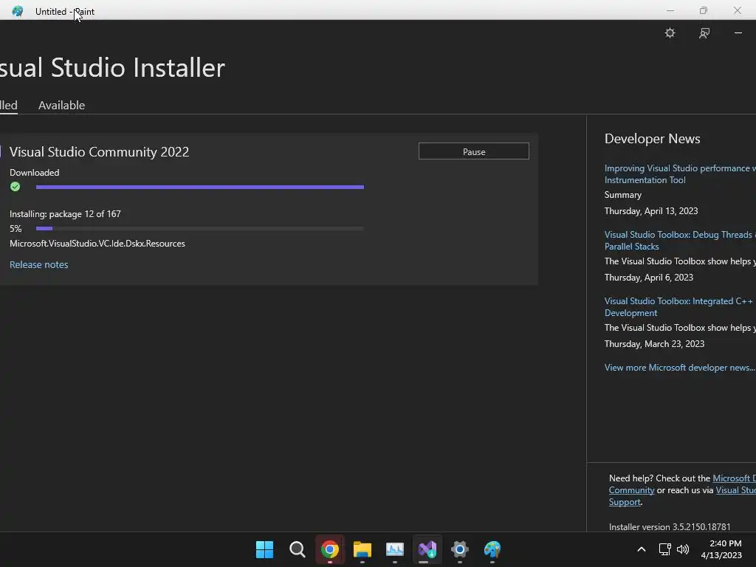Switch to Paint from taskbar

pyautogui.click(x=492, y=549)
